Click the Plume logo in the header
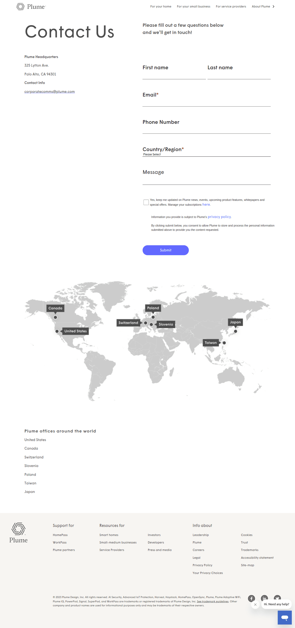The image size is (295, 628). click(x=31, y=6)
